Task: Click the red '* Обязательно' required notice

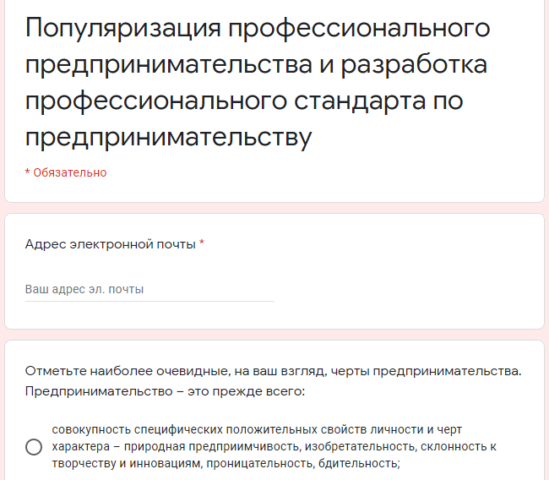Action: point(66,172)
